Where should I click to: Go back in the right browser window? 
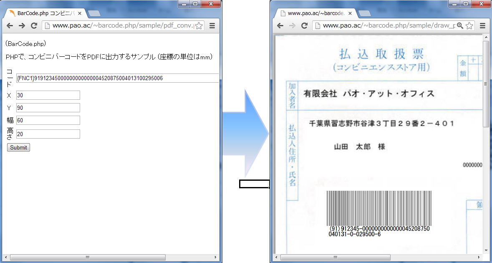coord(280,26)
